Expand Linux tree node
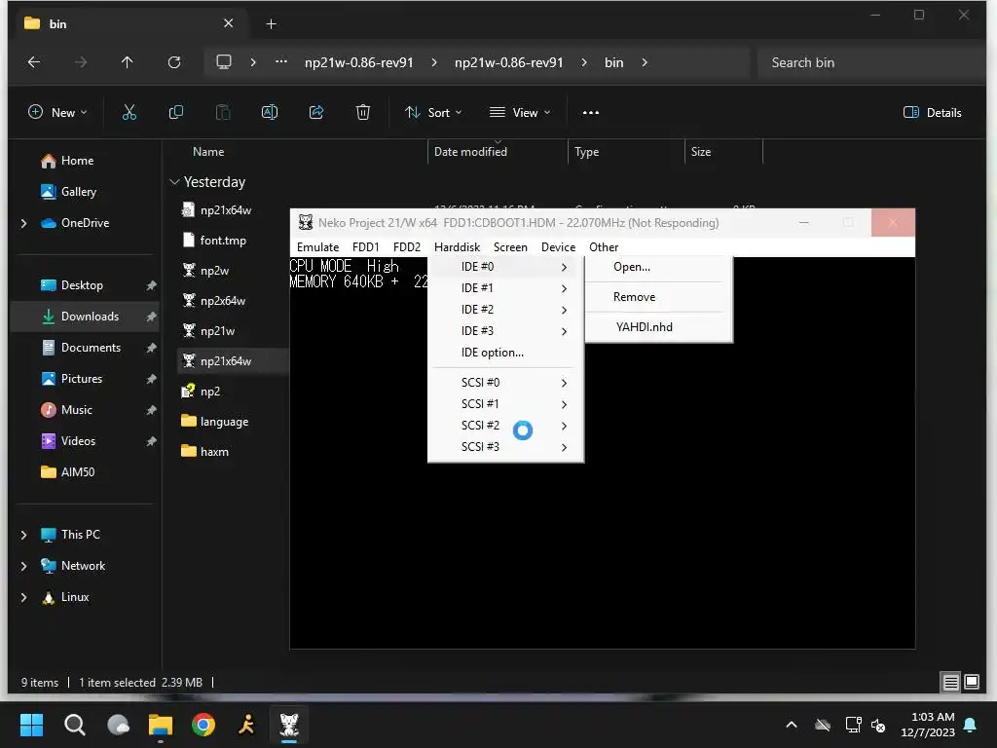Viewport: 997px width, 748px height. pyautogui.click(x=24, y=597)
